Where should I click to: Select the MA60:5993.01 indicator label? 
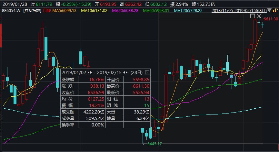(156, 11)
